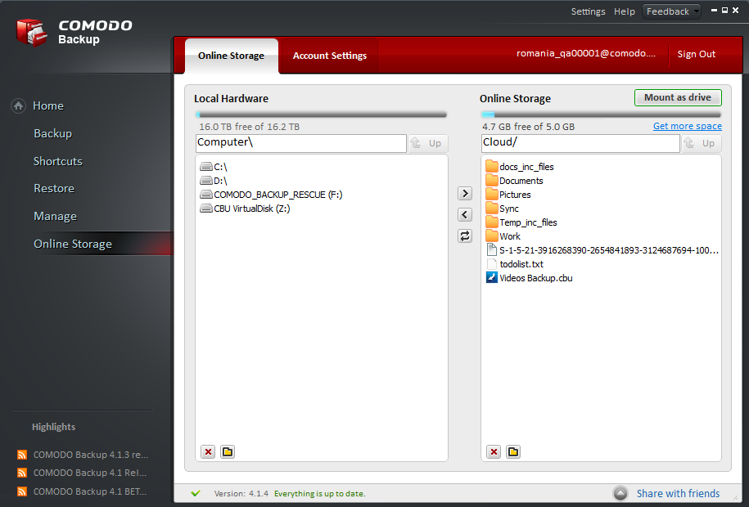The width and height of the screenshot is (749, 507).
Task: Click the transfer-to-local left arrow button
Action: (x=465, y=215)
